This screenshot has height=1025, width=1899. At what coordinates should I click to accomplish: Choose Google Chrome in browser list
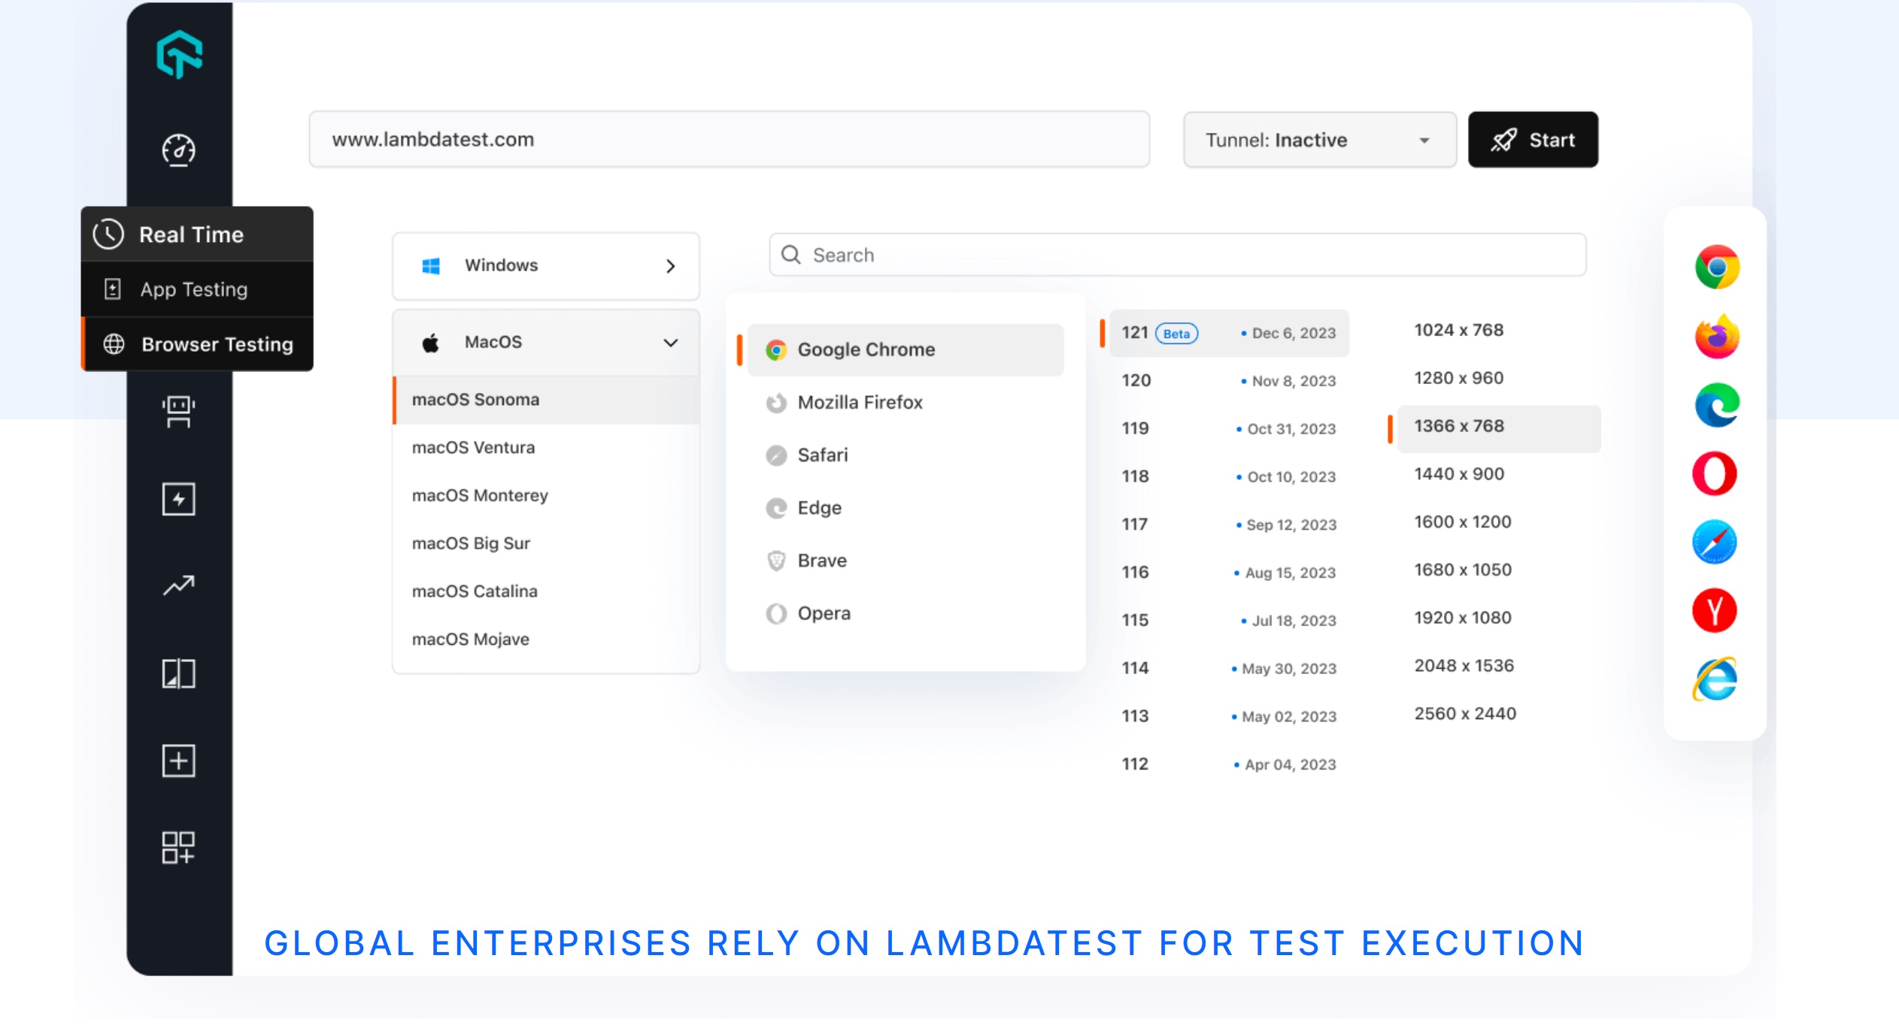[x=906, y=350]
